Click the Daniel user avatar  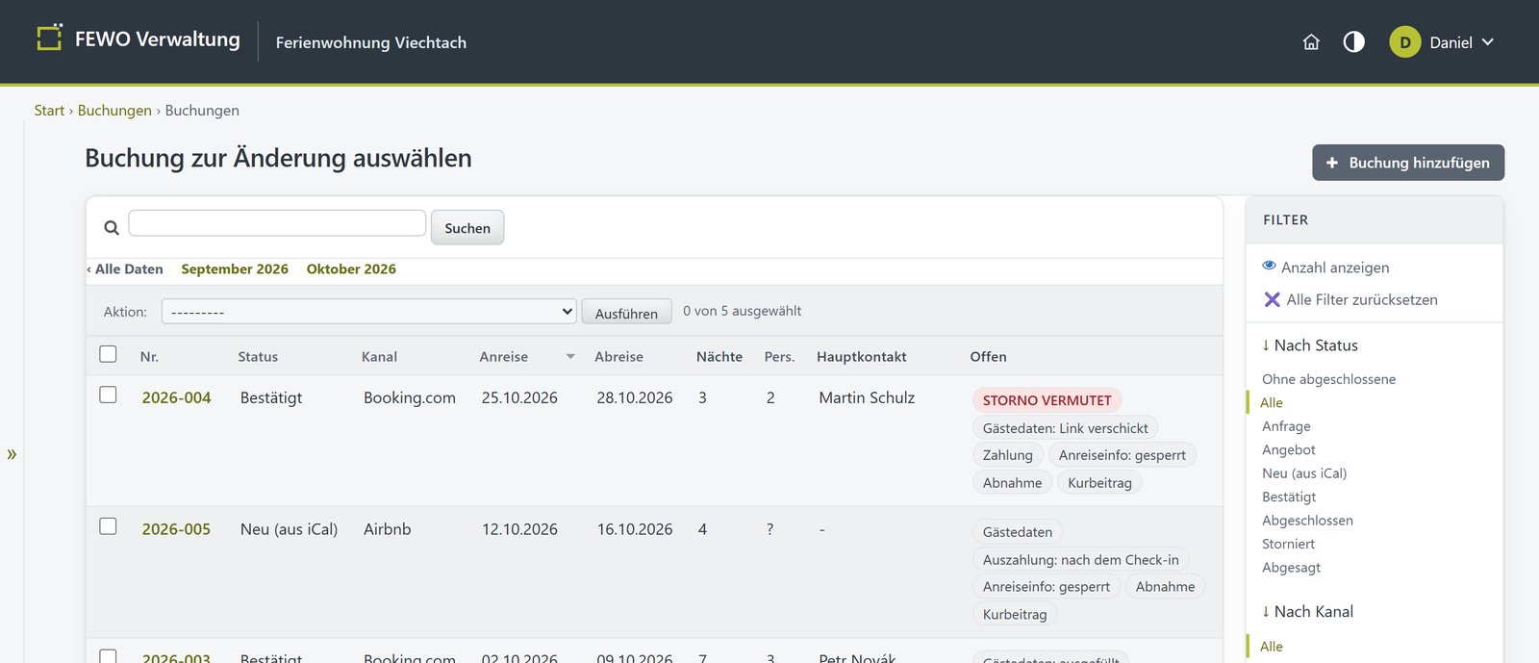(x=1405, y=42)
